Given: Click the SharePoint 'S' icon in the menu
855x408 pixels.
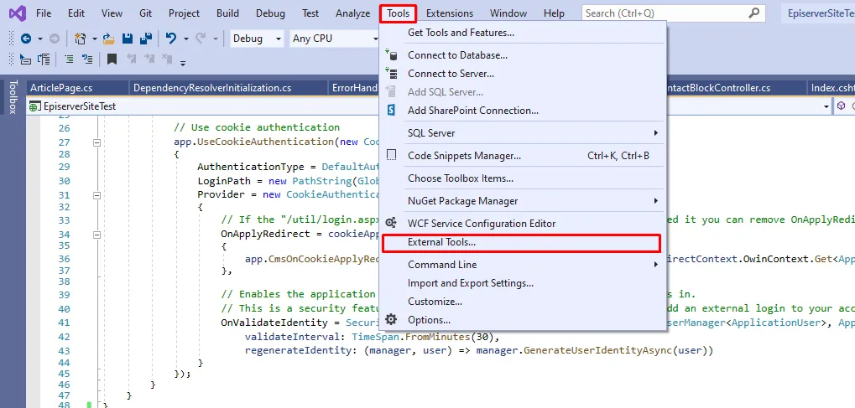Looking at the screenshot, I should (x=391, y=111).
